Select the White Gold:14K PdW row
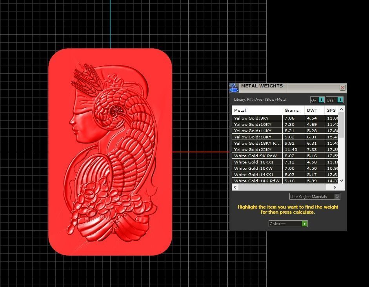 pos(285,181)
